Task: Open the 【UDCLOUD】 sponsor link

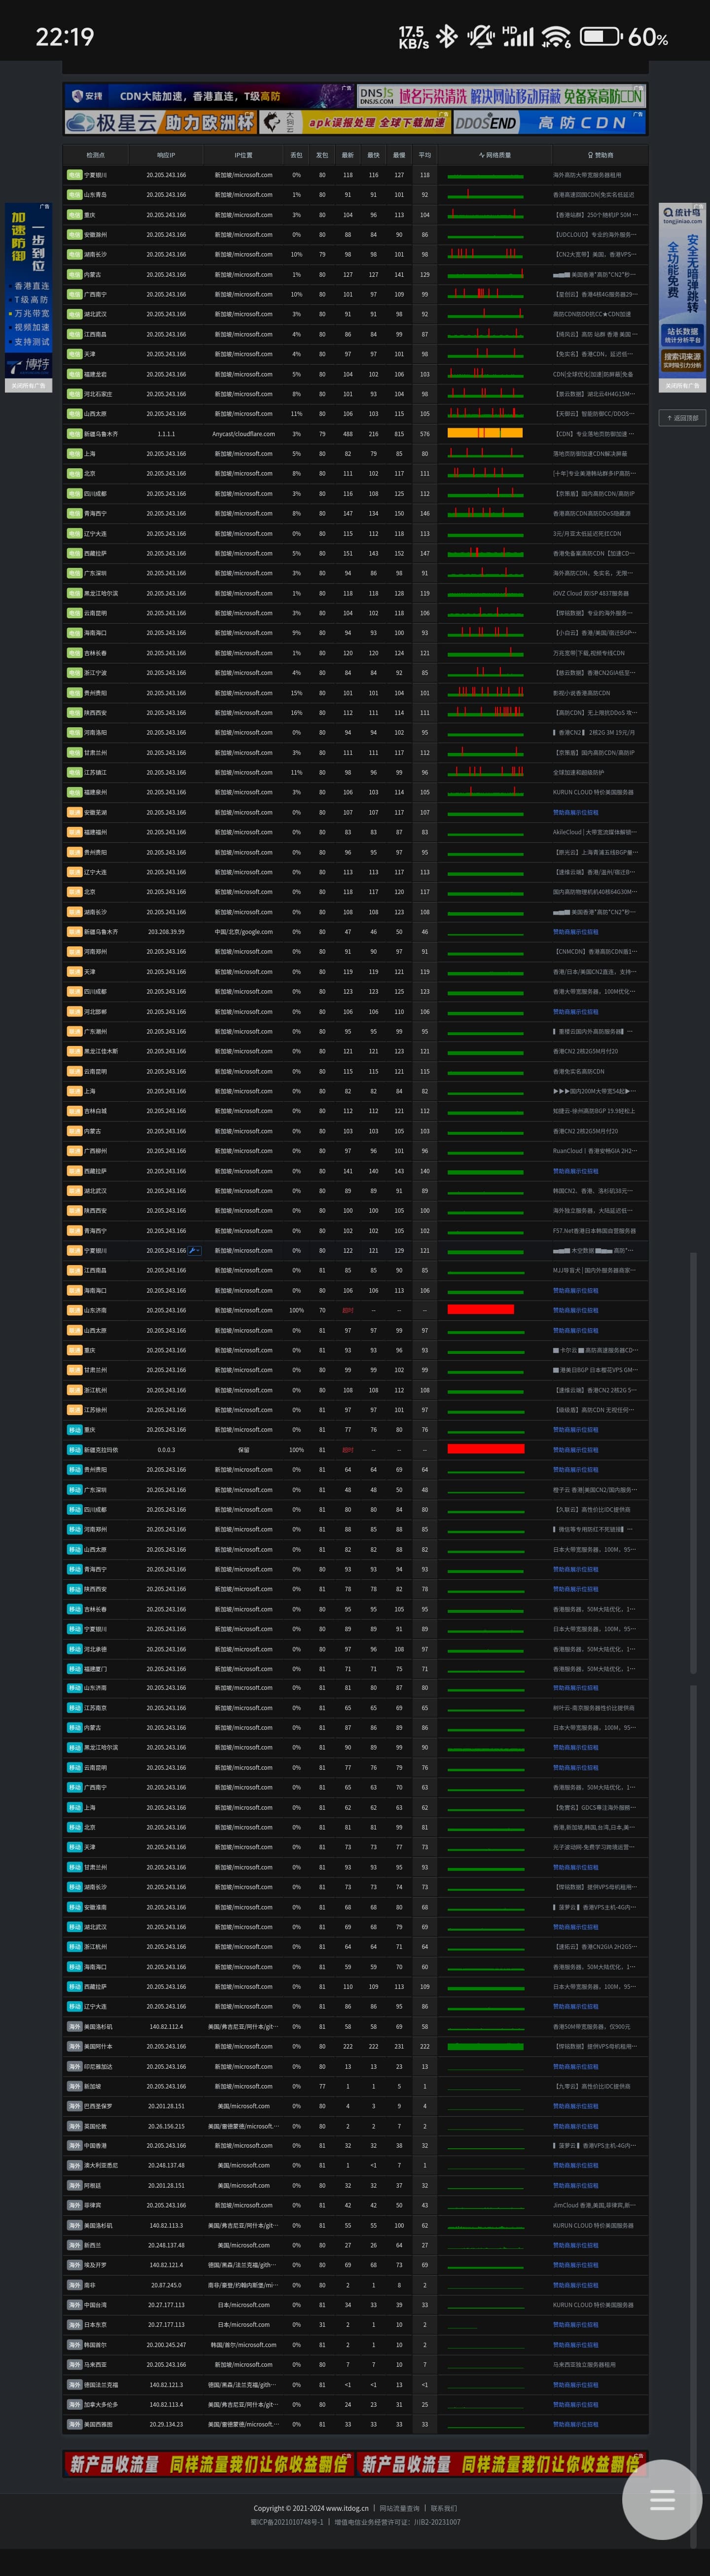Action: [x=594, y=235]
